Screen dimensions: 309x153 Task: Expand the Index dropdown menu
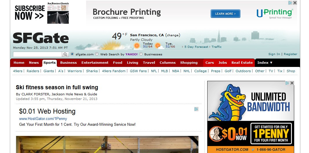265,63
